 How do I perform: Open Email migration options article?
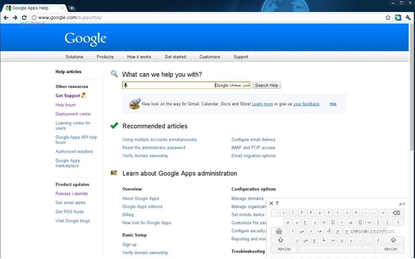pyautogui.click(x=254, y=156)
